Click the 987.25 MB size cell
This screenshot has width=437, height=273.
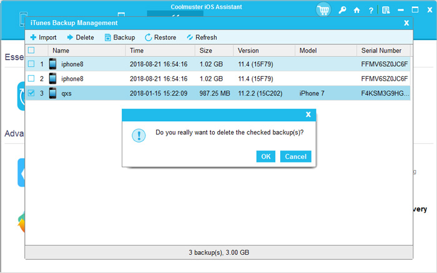215,94
